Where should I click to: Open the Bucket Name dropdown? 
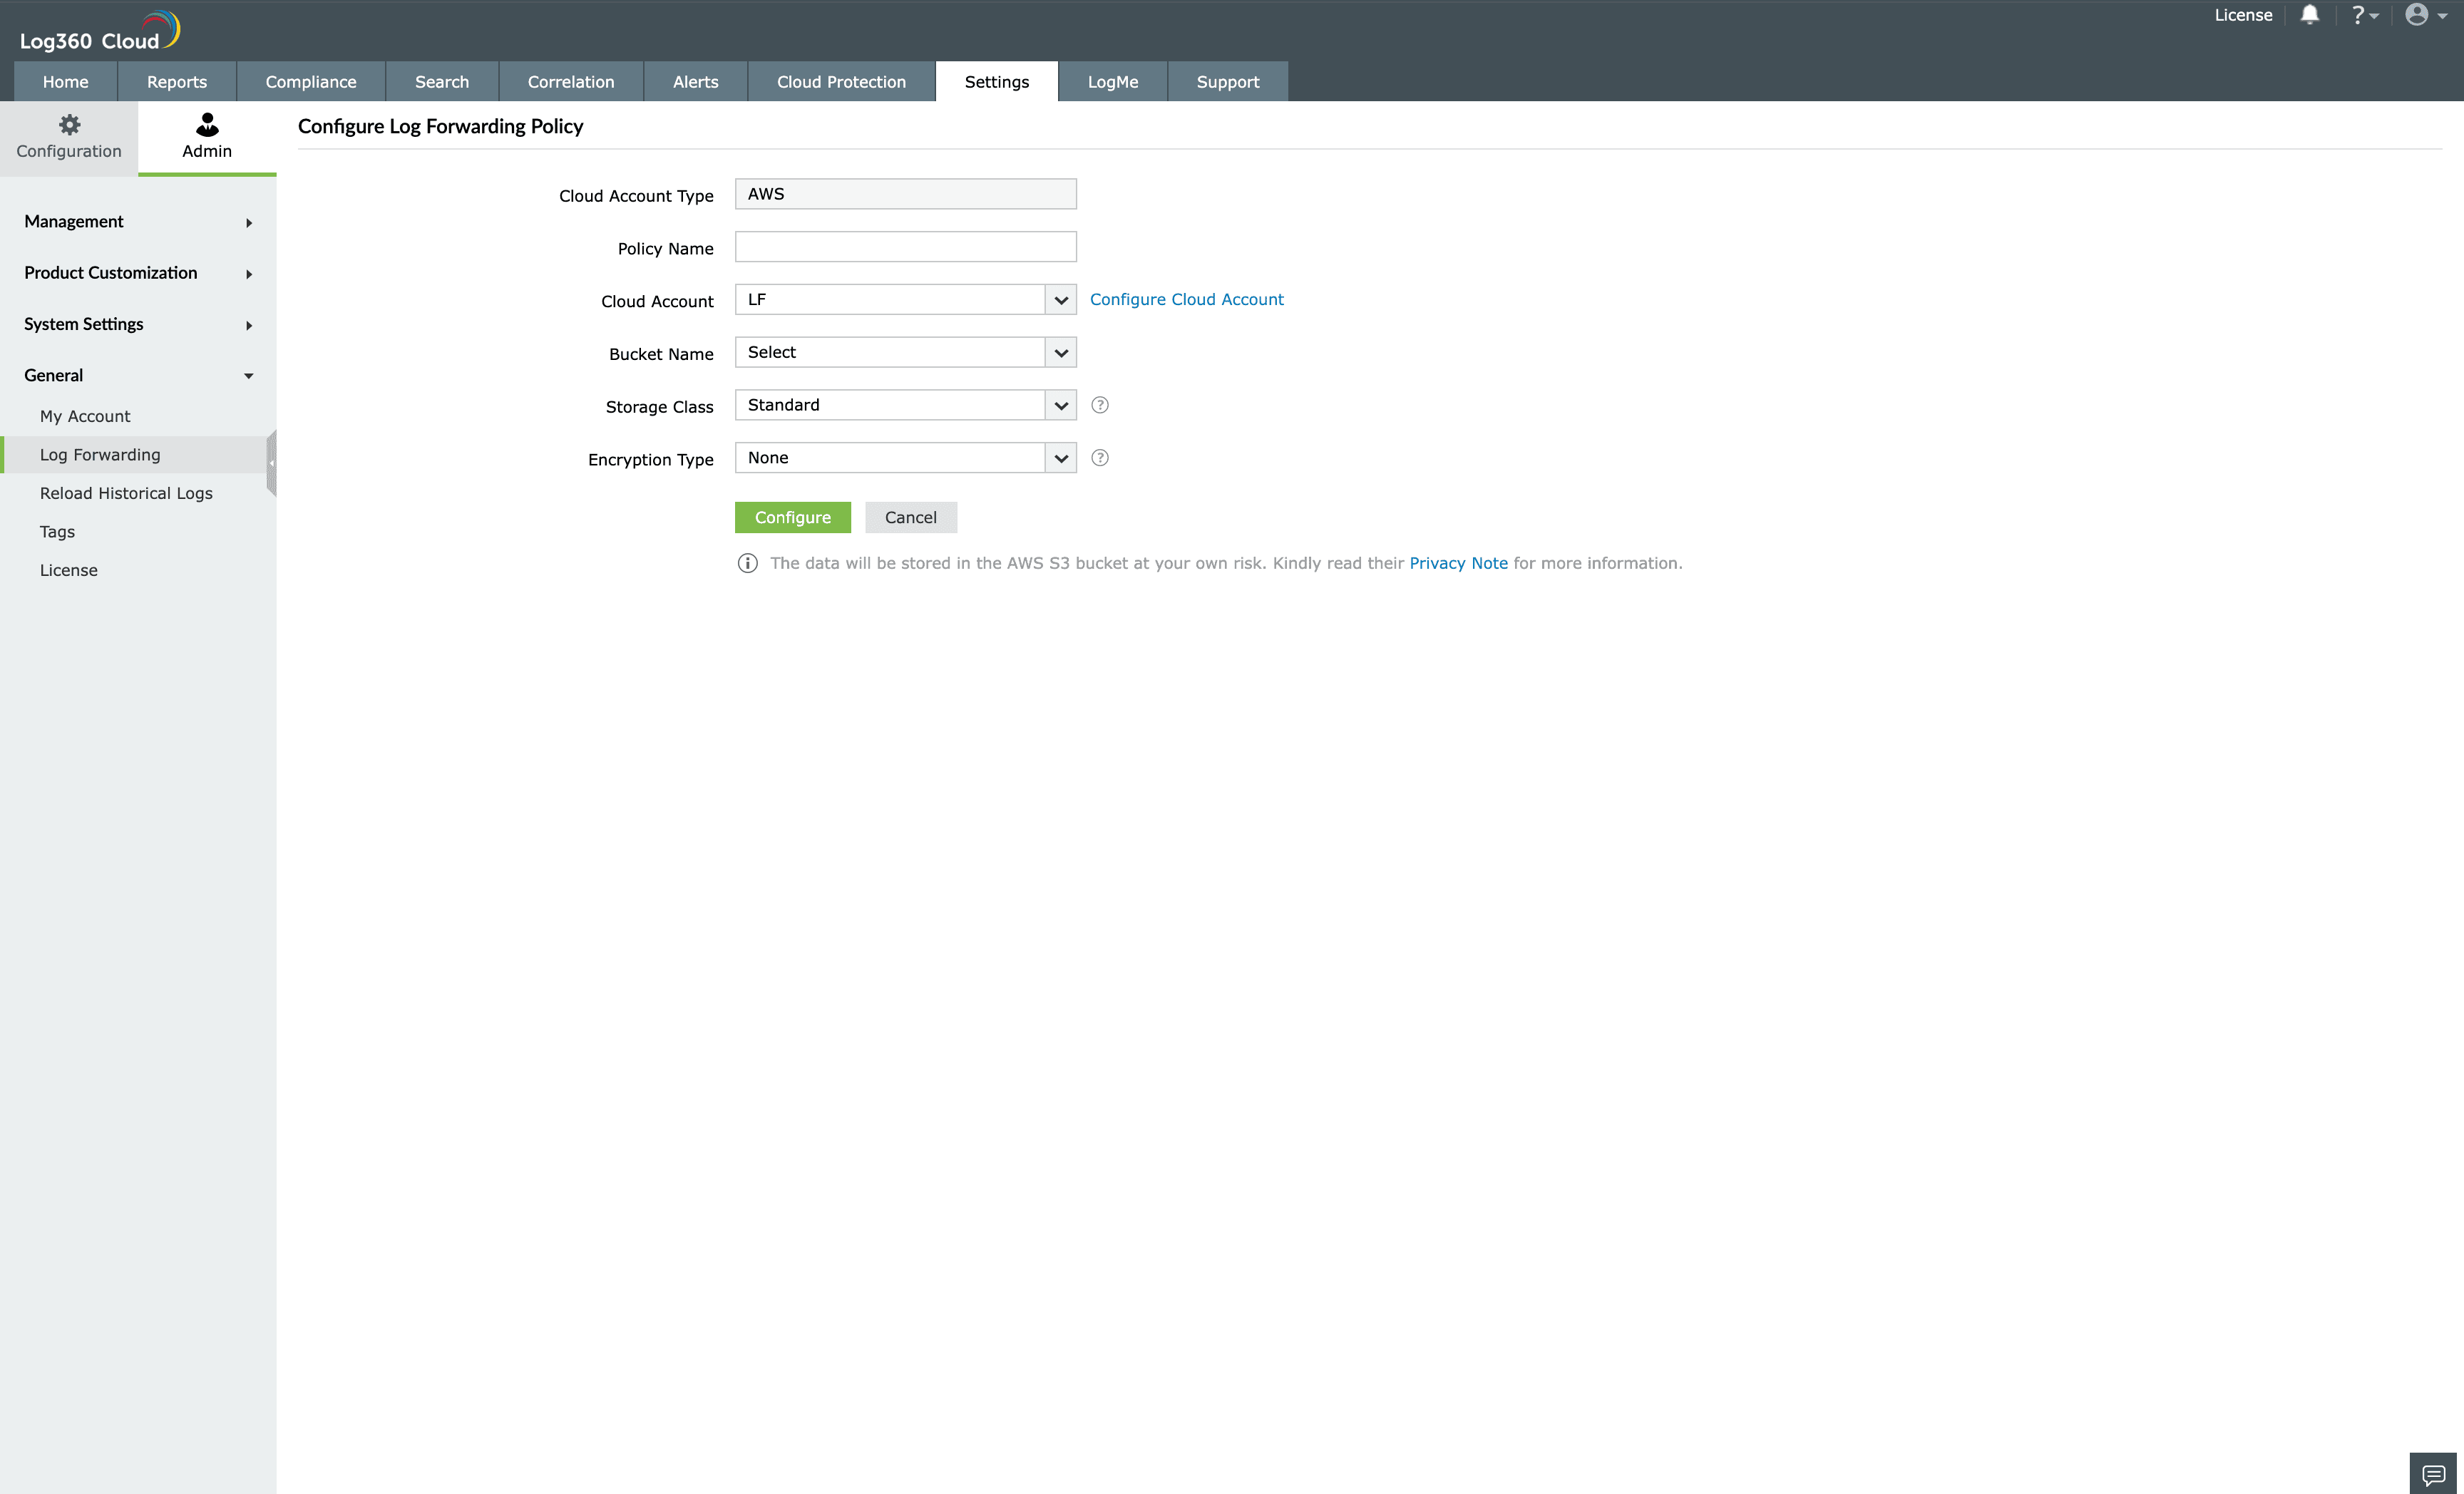[1060, 353]
